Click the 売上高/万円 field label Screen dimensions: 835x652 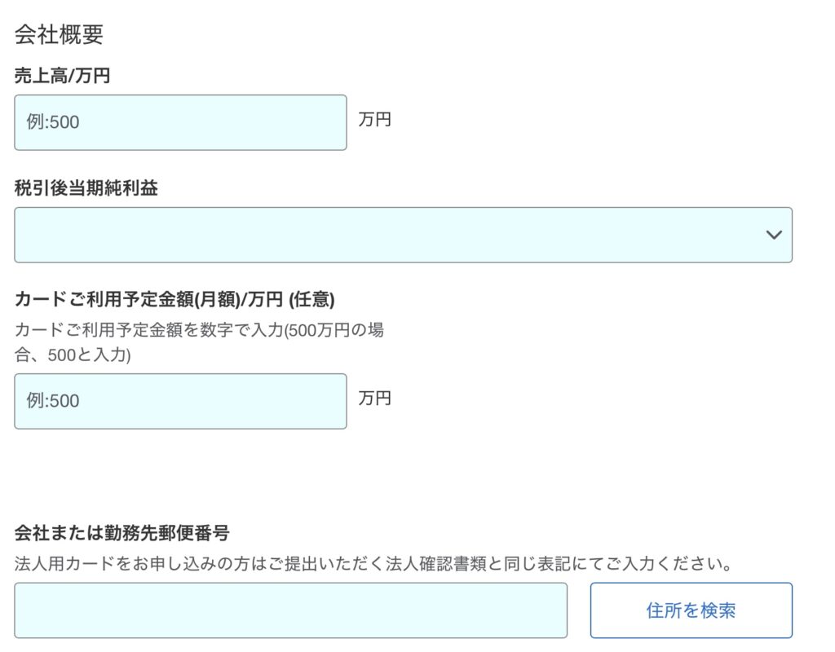click(62, 77)
